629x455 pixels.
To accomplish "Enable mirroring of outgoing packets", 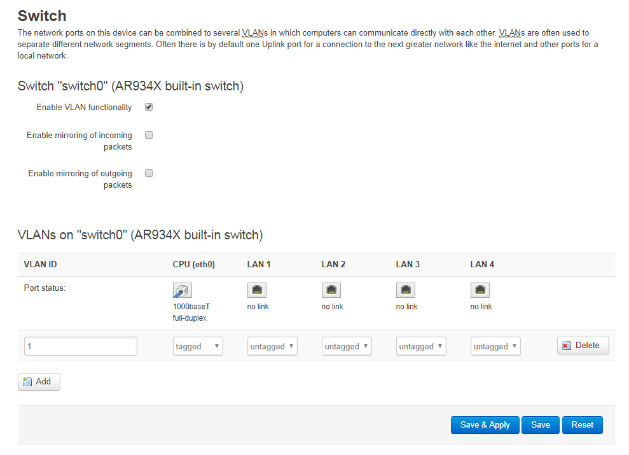I will (x=149, y=173).
